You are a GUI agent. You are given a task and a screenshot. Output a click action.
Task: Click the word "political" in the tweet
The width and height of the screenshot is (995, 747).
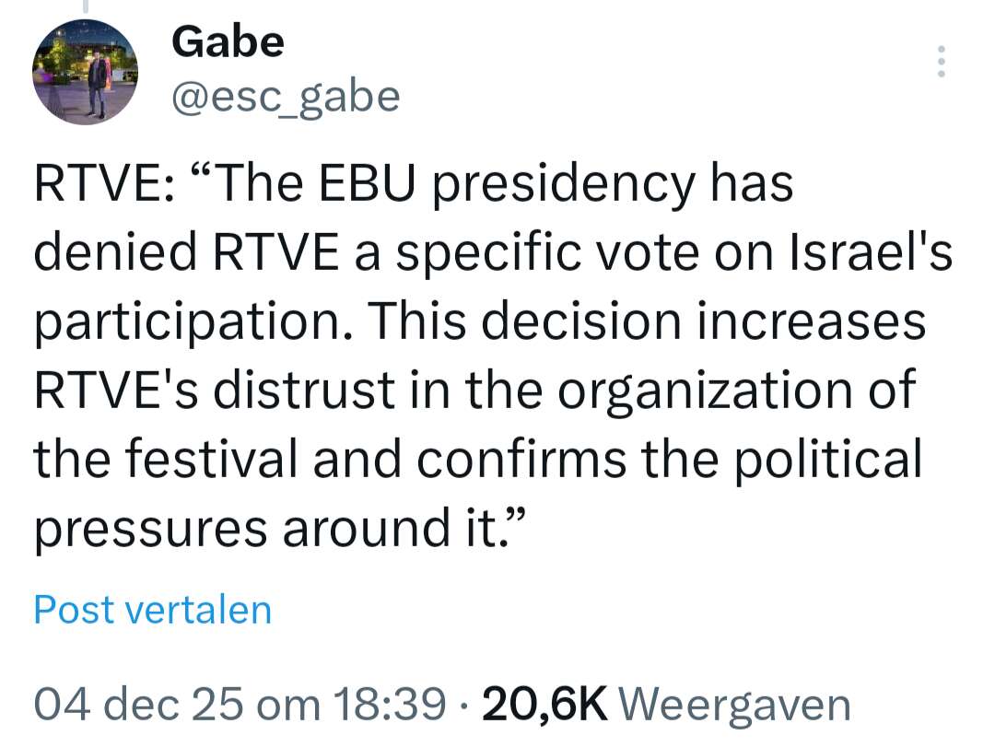click(x=824, y=459)
